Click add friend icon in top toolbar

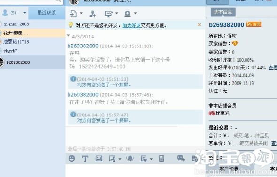(92, 14)
